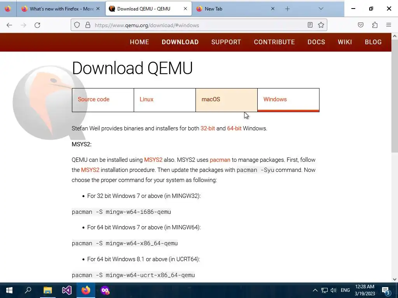
Task: Select the Windows download tab
Action: click(x=288, y=100)
